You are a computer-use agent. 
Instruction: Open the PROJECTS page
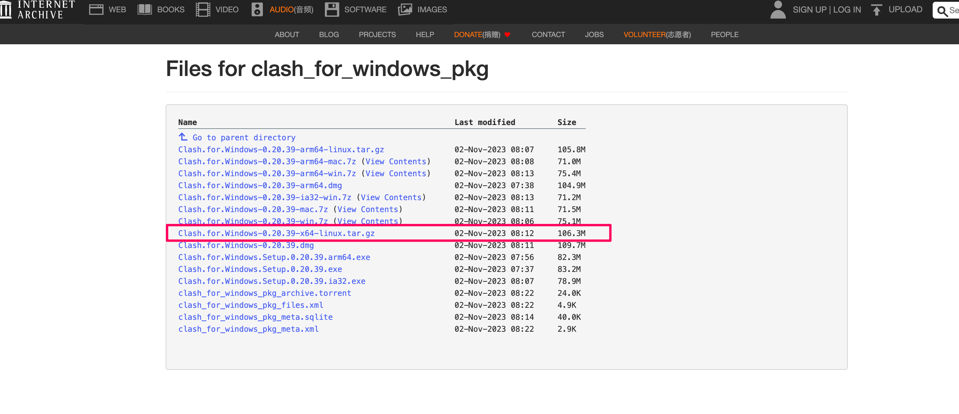point(377,35)
